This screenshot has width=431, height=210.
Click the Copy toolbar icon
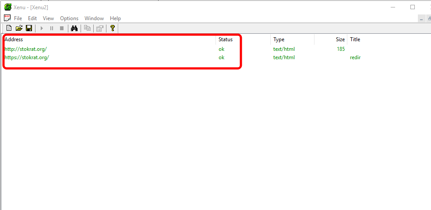pyautogui.click(x=87, y=28)
